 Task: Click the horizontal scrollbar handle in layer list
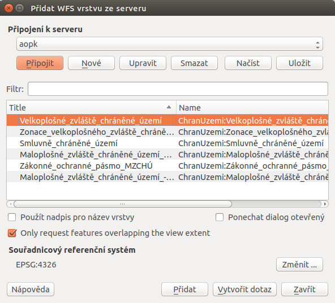tap(123, 204)
